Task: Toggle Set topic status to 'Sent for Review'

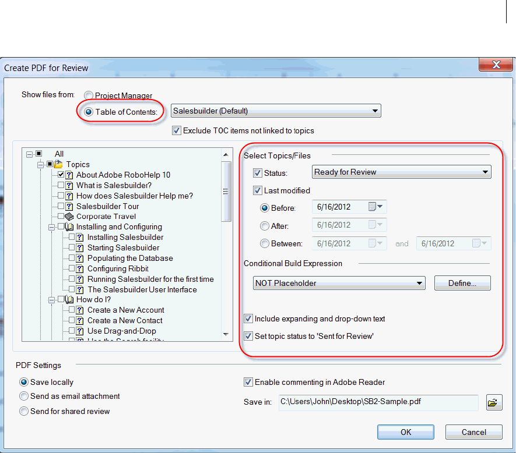Action: (248, 336)
